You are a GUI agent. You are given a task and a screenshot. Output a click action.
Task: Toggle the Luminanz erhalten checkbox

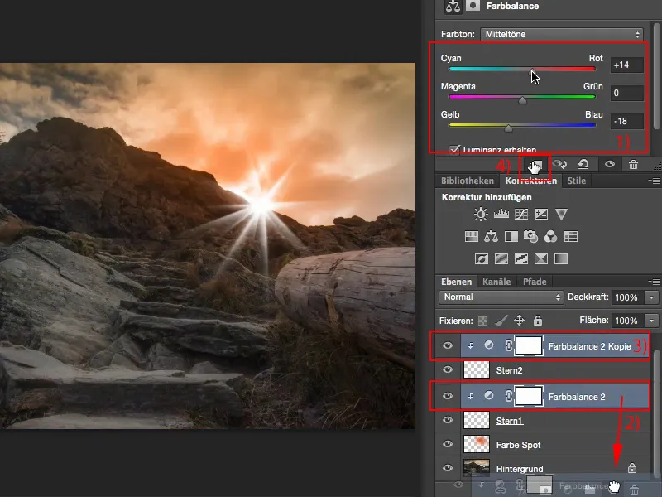[454, 149]
